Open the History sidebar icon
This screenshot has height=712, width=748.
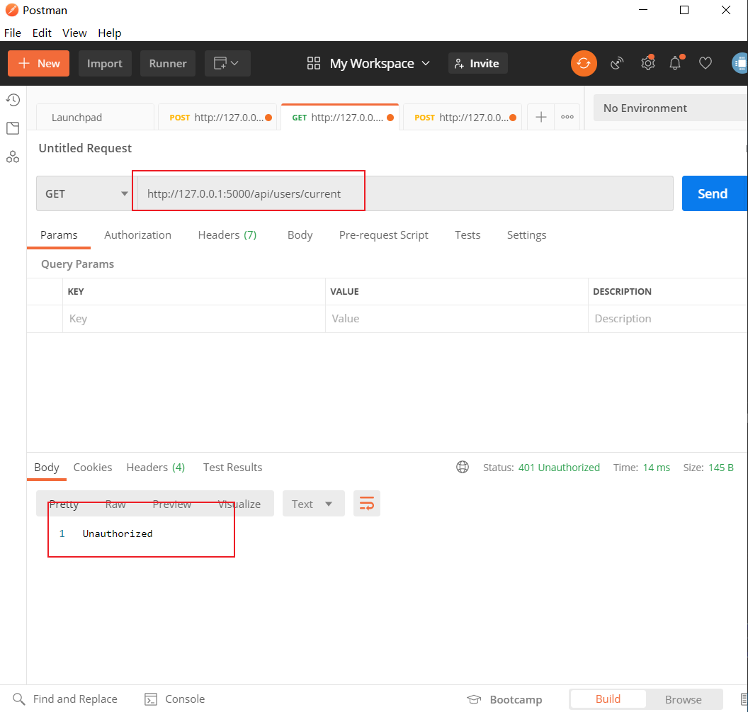pos(13,100)
